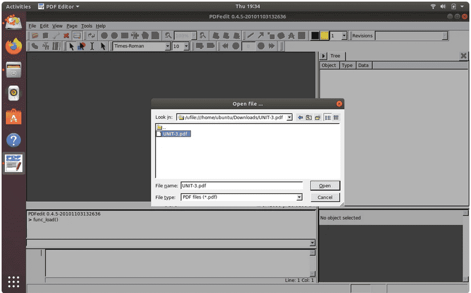471x293 pixels.
Task: Click the one directory up folder icon
Action: (309, 118)
